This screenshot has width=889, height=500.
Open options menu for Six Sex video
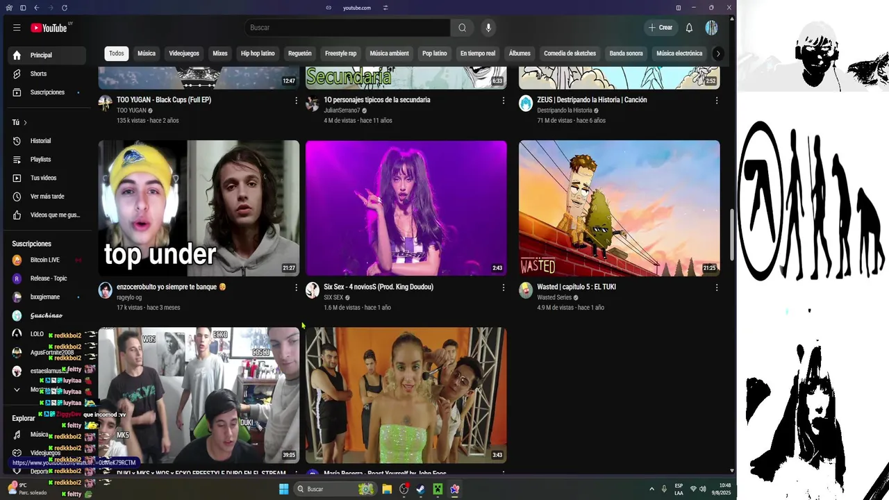[504, 287]
